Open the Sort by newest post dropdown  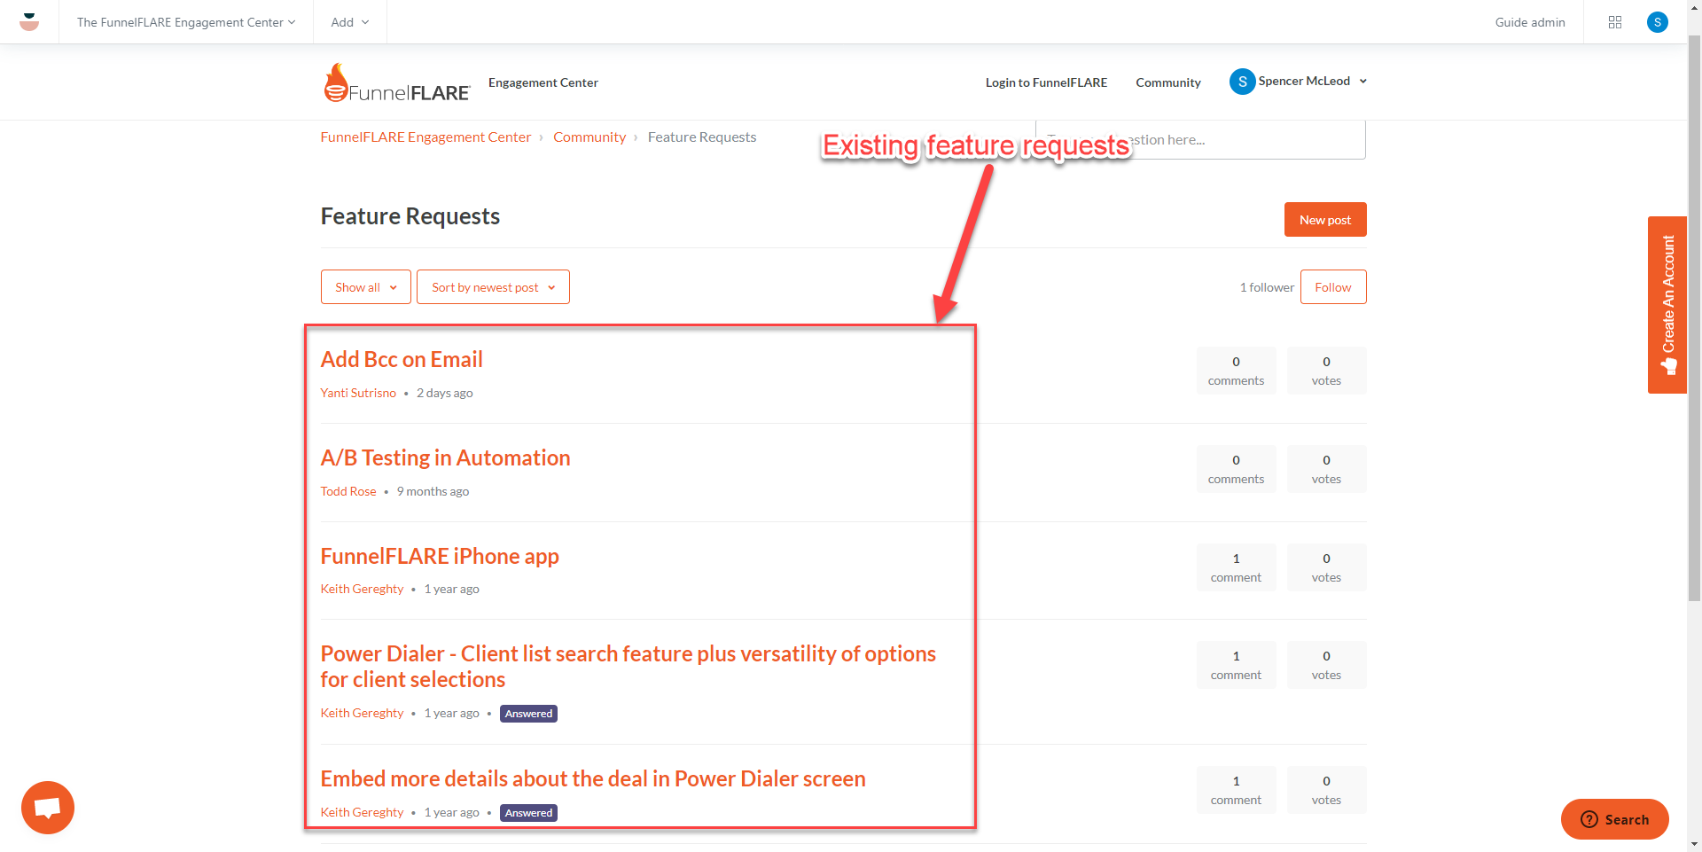coord(493,287)
